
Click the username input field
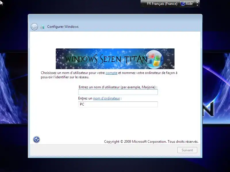[118, 92]
